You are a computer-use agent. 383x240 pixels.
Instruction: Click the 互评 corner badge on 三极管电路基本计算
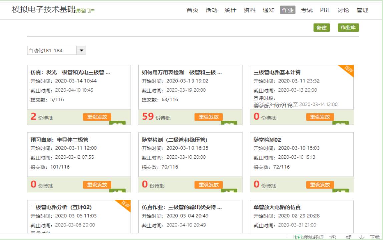coord(348,70)
